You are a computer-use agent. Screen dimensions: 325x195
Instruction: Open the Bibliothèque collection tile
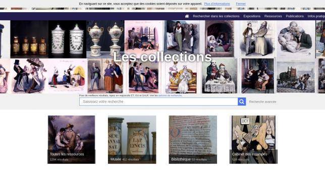tap(193, 139)
